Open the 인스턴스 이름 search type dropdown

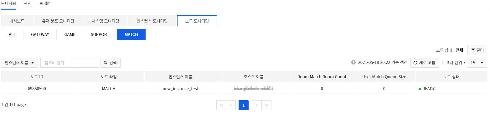(19, 63)
